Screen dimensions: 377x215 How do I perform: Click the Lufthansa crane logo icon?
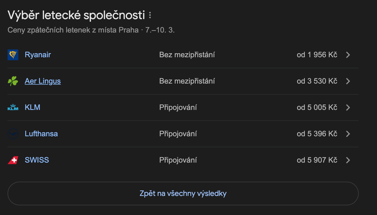(x=13, y=134)
